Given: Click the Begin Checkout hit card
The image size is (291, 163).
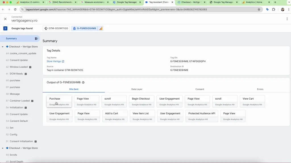Looking at the screenshot, I should click(141, 101).
